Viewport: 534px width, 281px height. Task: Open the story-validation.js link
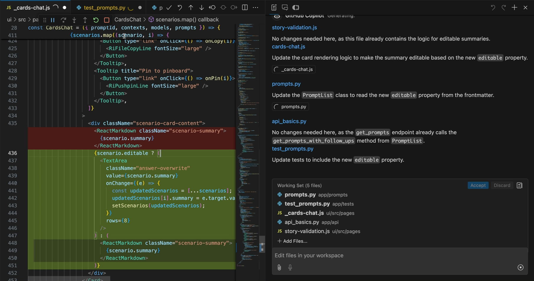(x=294, y=27)
